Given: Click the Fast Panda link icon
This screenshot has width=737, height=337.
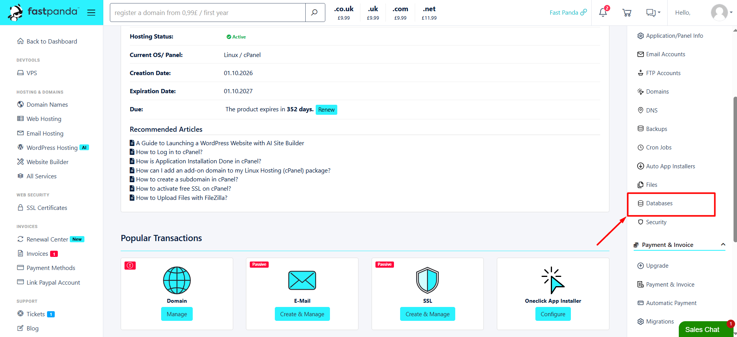Looking at the screenshot, I should tap(584, 12).
